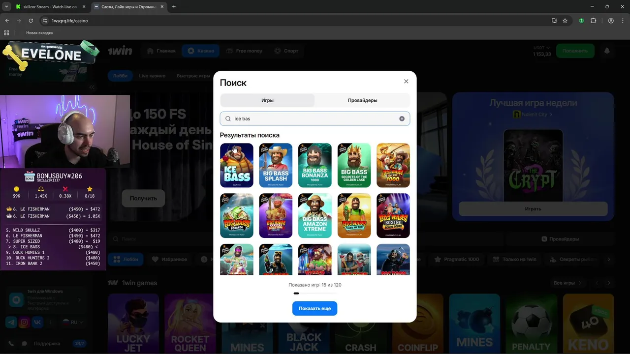The image size is (630, 354).
Task: Collapse the left sidebar double-arrow
Action: [x=92, y=87]
